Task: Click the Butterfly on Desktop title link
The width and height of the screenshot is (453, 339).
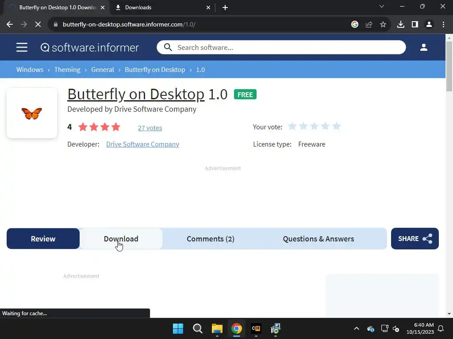Action: tap(136, 94)
